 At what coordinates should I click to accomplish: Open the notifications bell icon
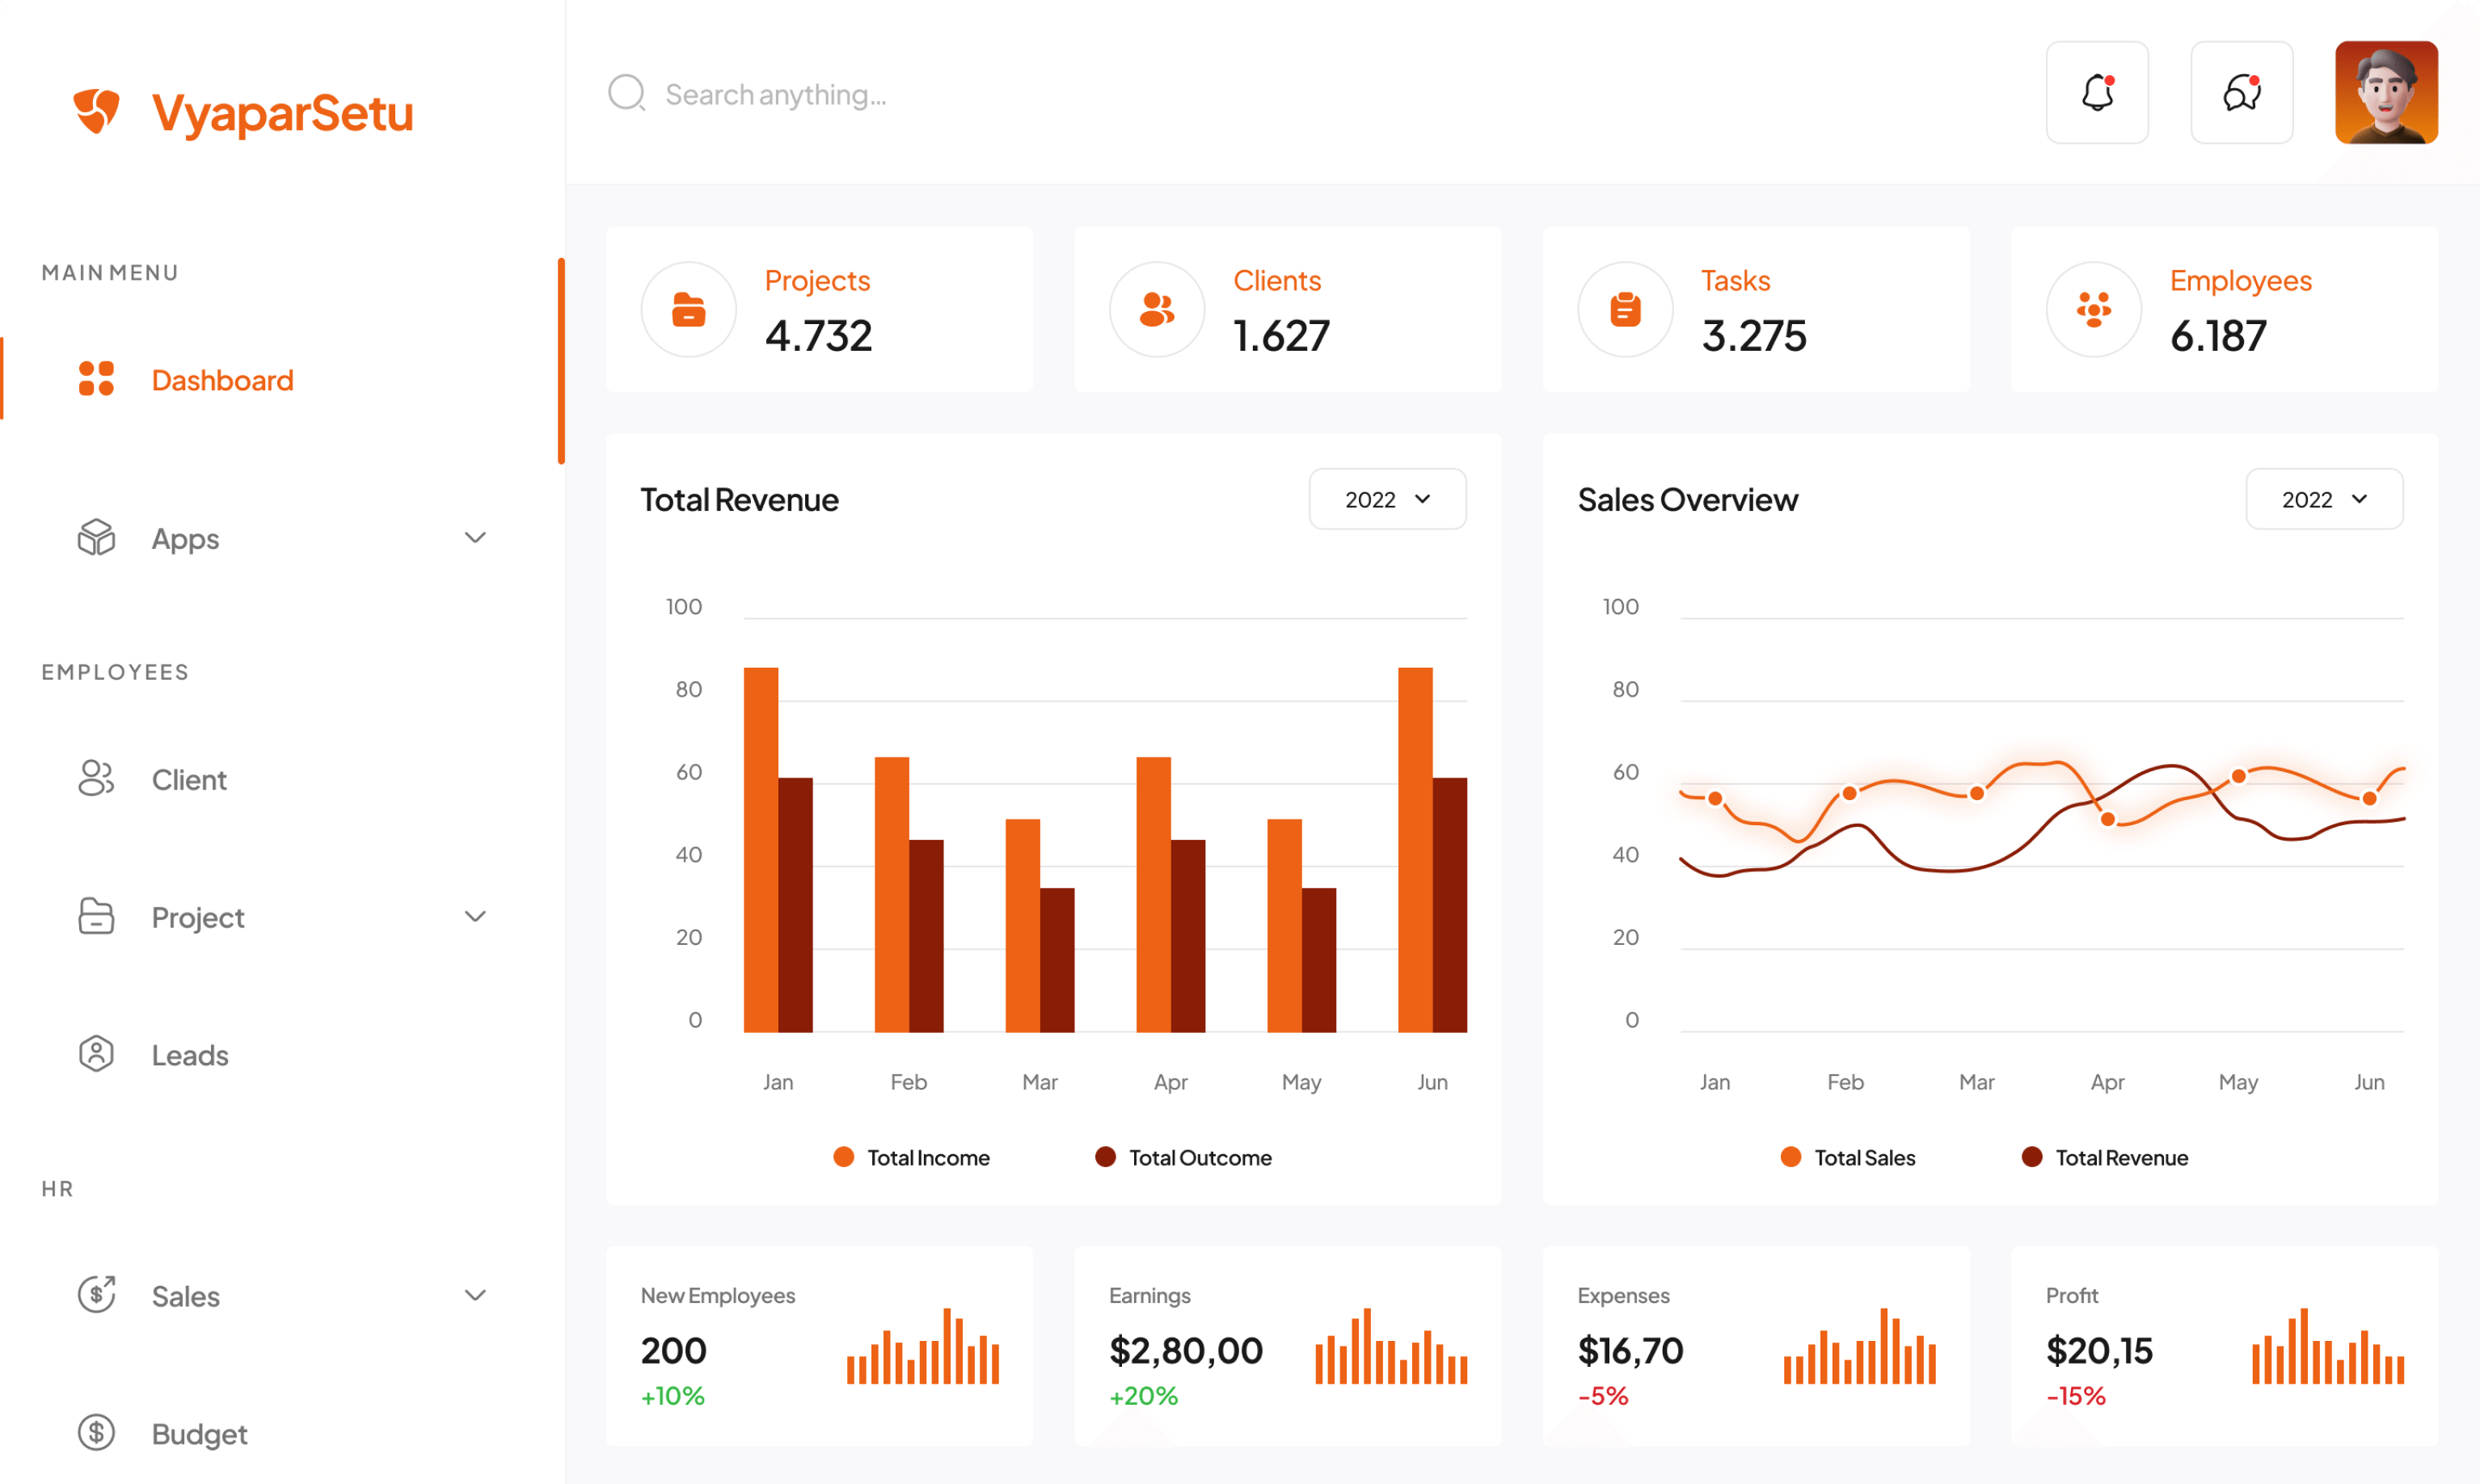[2097, 93]
